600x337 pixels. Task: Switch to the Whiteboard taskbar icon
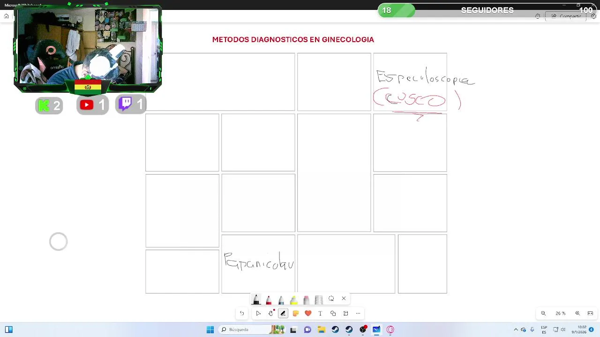pos(376,330)
